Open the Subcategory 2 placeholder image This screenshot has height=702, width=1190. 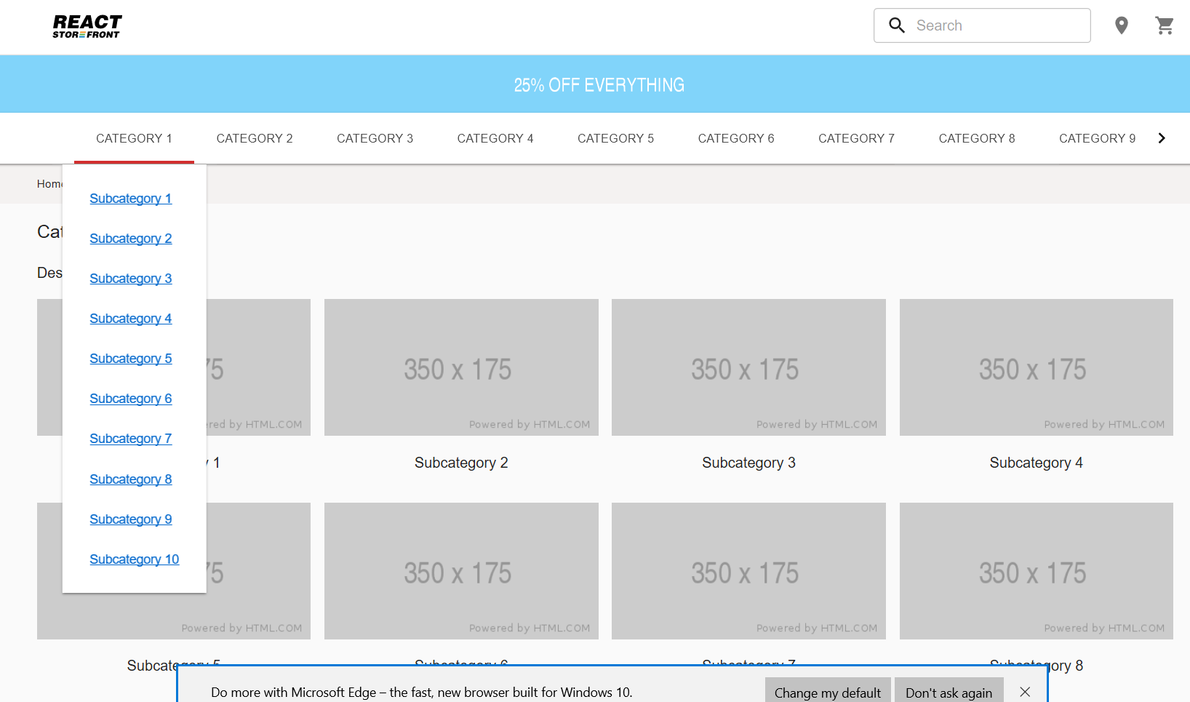click(x=461, y=367)
